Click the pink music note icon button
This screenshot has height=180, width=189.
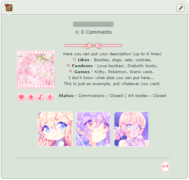click(x=40, y=97)
